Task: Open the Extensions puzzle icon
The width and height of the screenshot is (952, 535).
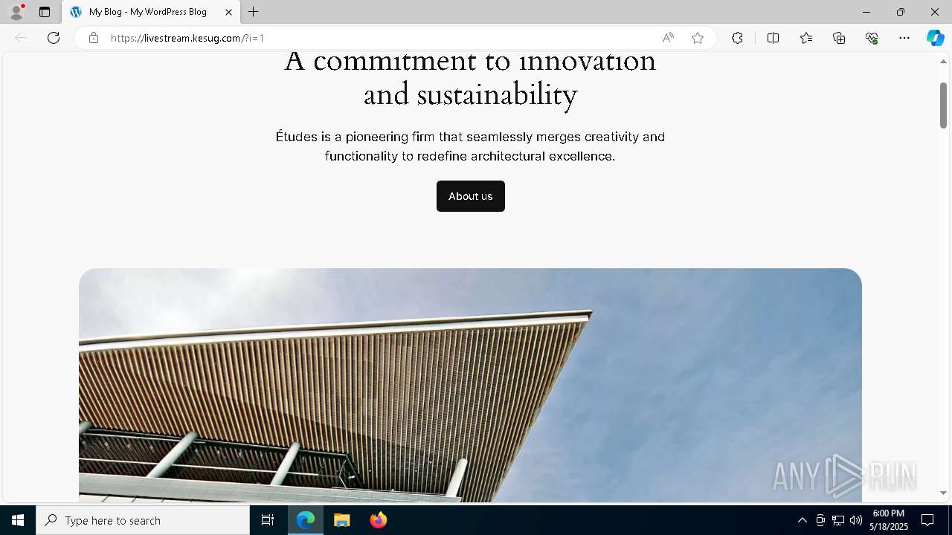Action: (x=737, y=38)
